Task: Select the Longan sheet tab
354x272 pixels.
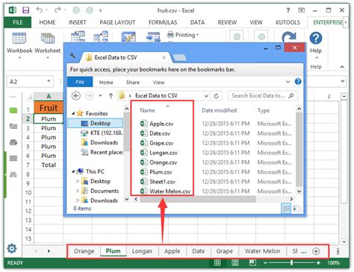Action: point(142,251)
